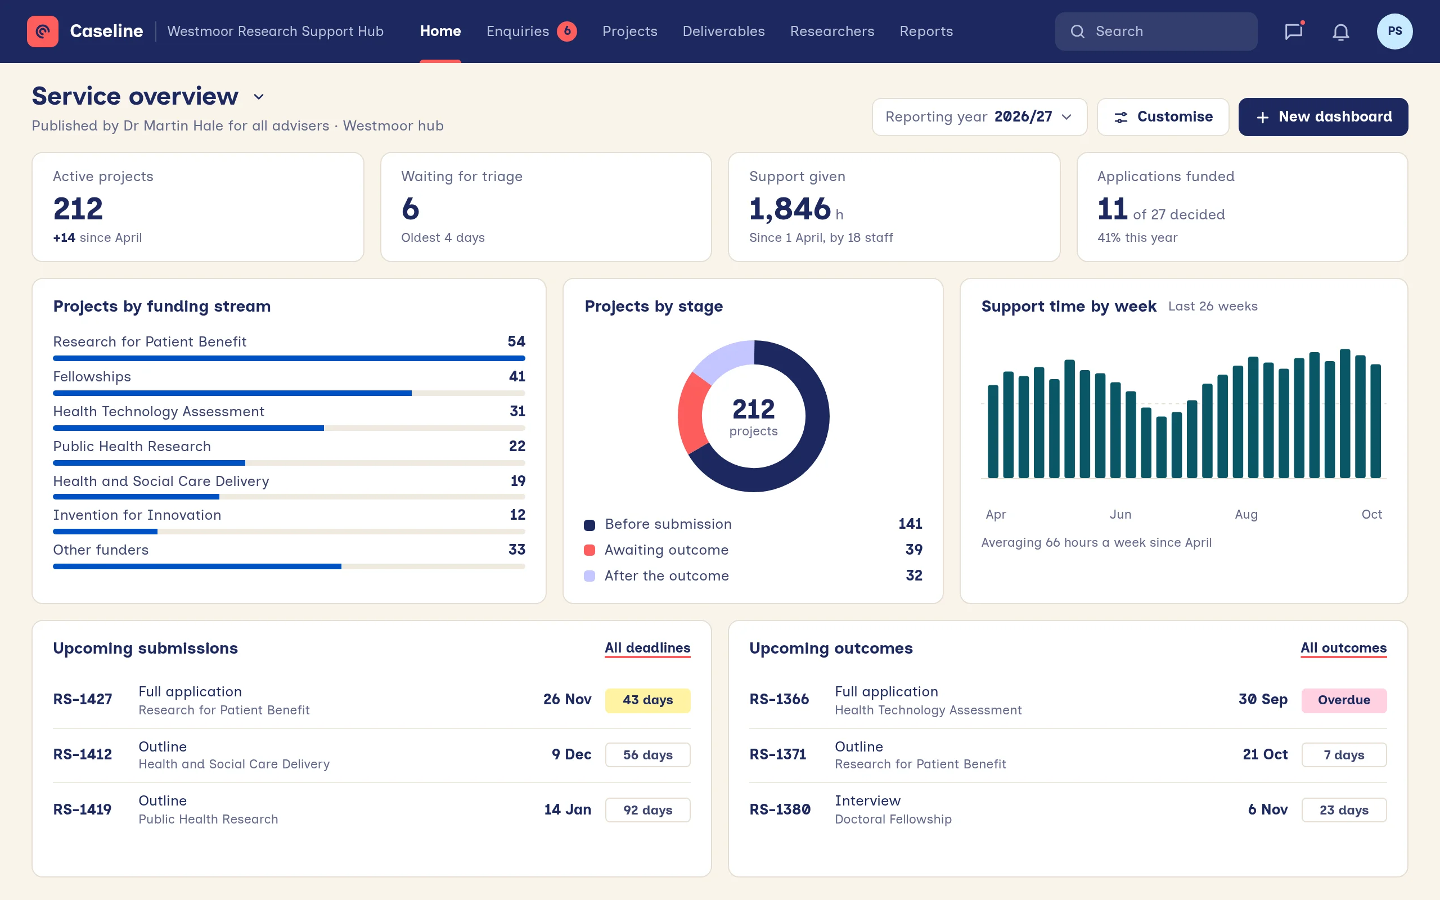Image resolution: width=1440 pixels, height=900 pixels.
Task: Click the After the outcome legend swatch
Action: point(589,575)
